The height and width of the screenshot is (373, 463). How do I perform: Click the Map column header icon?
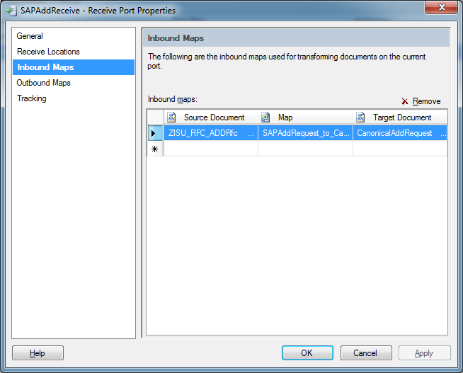click(x=265, y=117)
